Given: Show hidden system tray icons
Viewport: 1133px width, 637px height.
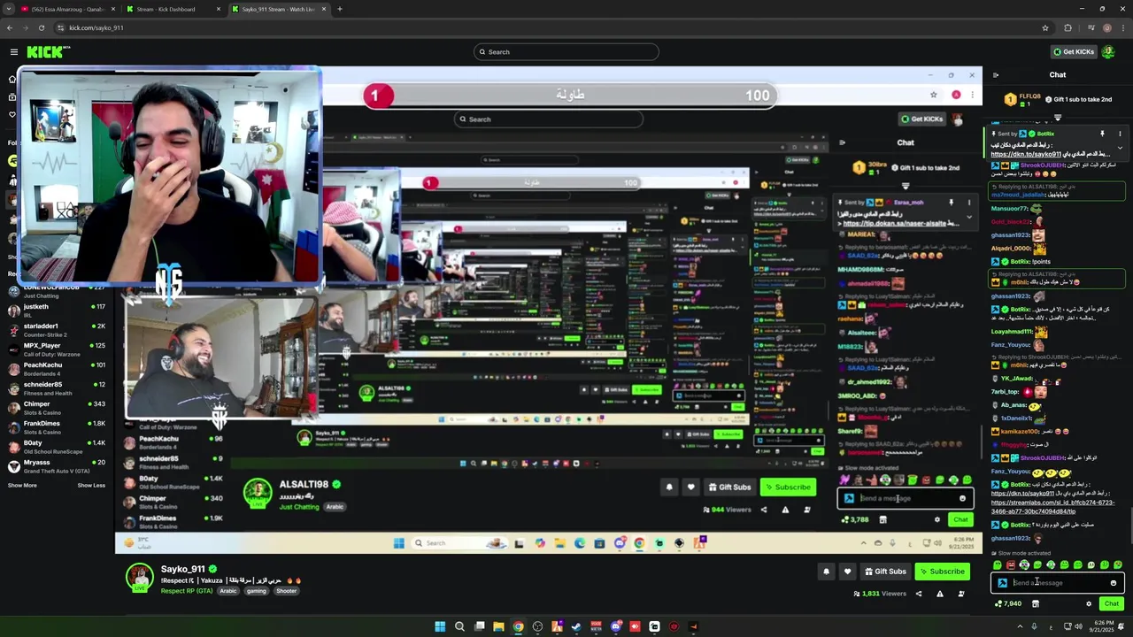Looking at the screenshot, I should 1020,626.
